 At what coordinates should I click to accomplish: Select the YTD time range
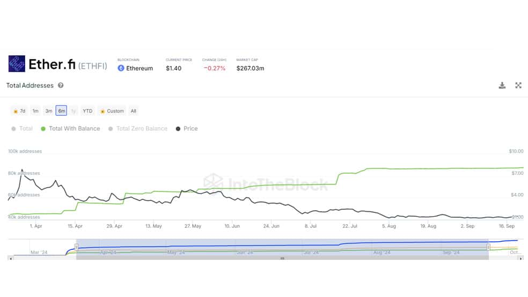tap(87, 111)
